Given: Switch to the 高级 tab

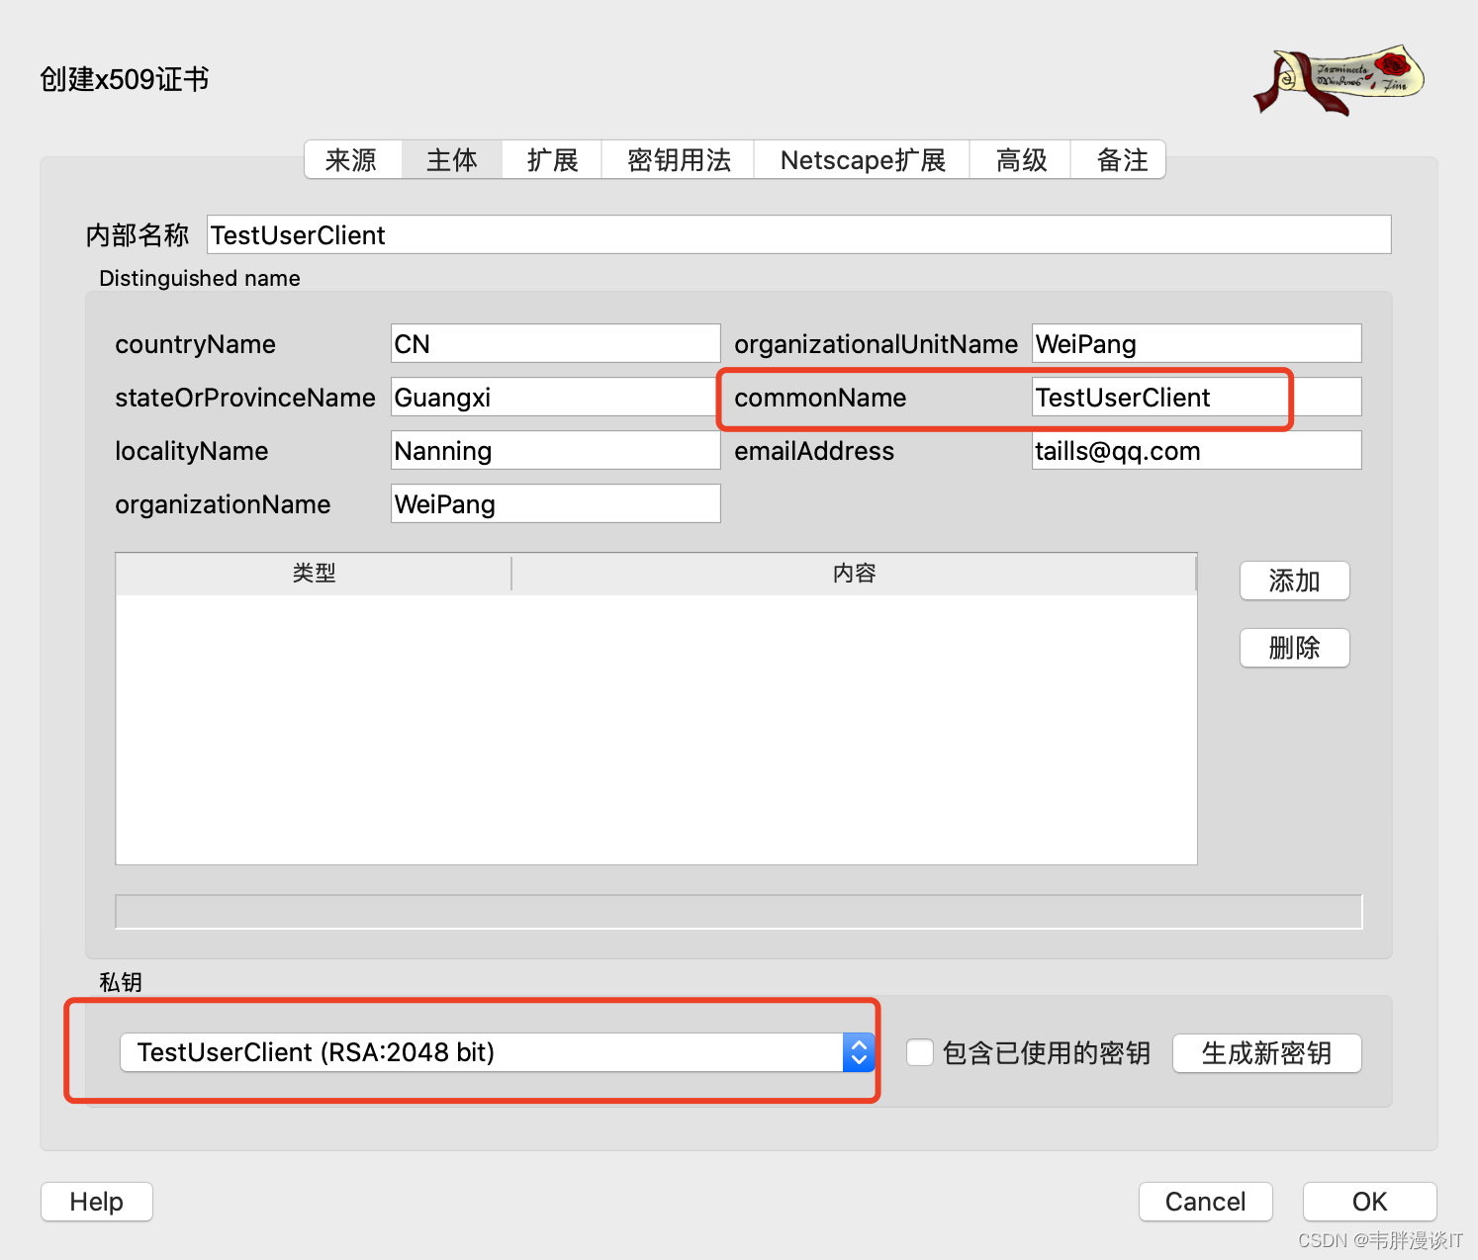Looking at the screenshot, I should (x=1021, y=160).
